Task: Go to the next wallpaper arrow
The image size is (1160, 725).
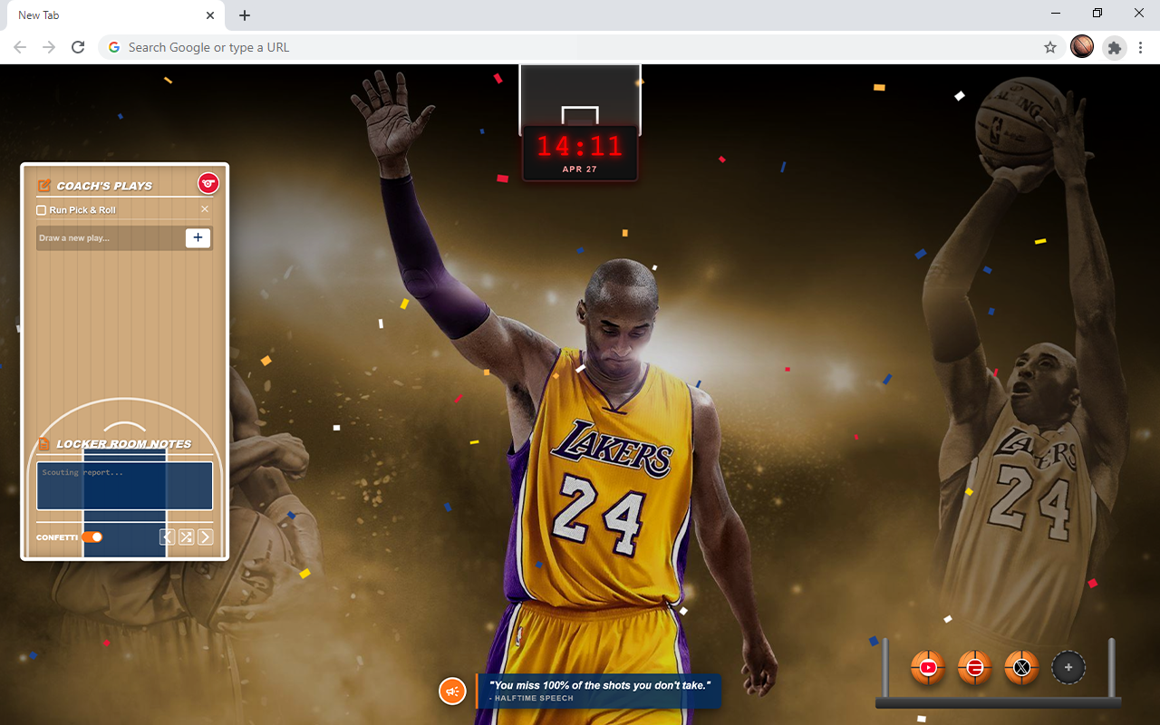Action: (x=206, y=537)
